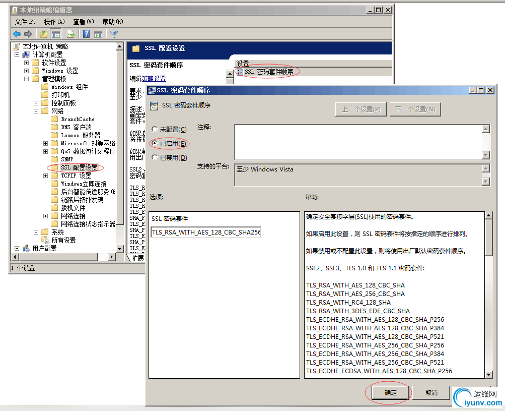The width and height of the screenshot is (505, 411).
Task: Switch to the 扩展 tab
Action: (137, 258)
